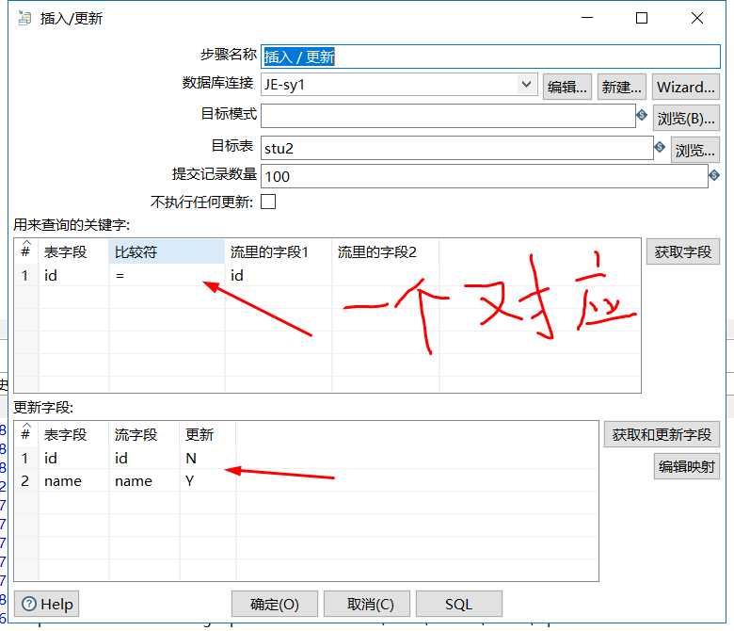Confirm with the 确定(O) button

coord(275,604)
